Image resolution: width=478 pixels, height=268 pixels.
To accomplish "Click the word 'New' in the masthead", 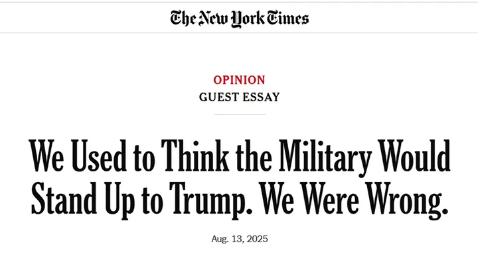I will (213, 19).
